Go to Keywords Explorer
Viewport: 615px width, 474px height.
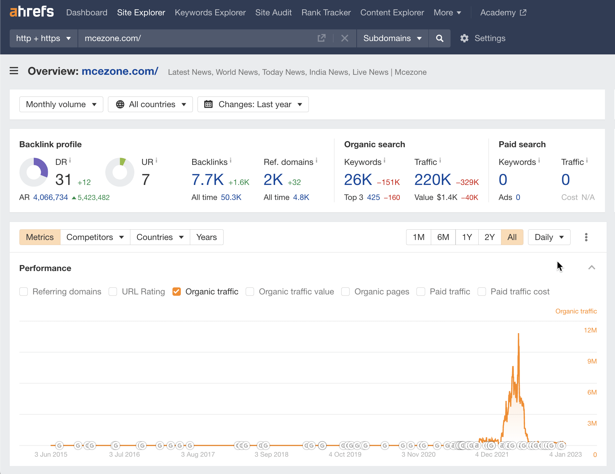coord(210,13)
